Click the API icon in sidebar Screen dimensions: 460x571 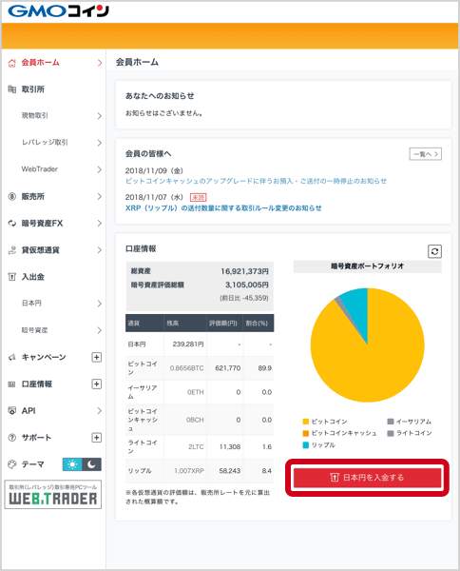point(12,411)
